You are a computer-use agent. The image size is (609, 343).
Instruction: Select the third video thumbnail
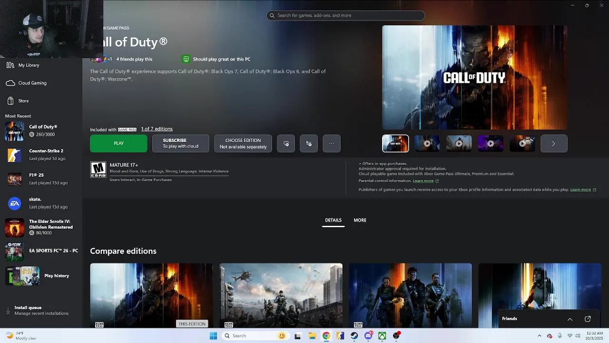click(459, 143)
